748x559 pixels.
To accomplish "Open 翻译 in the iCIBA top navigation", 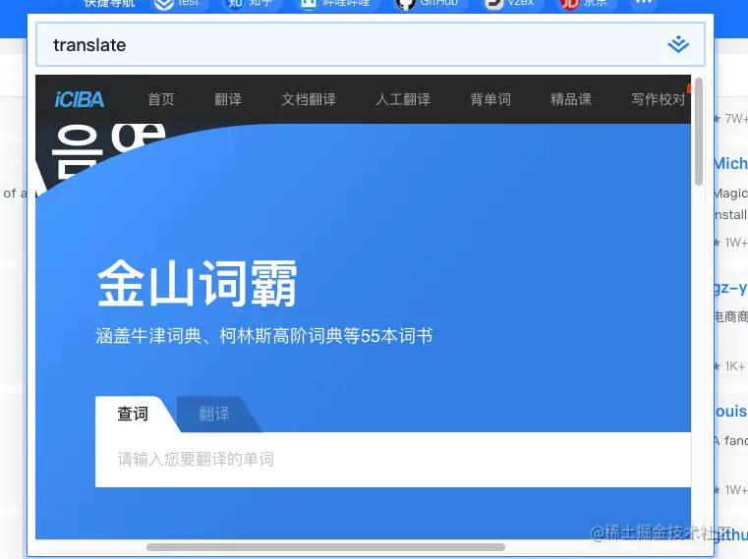I will [228, 99].
